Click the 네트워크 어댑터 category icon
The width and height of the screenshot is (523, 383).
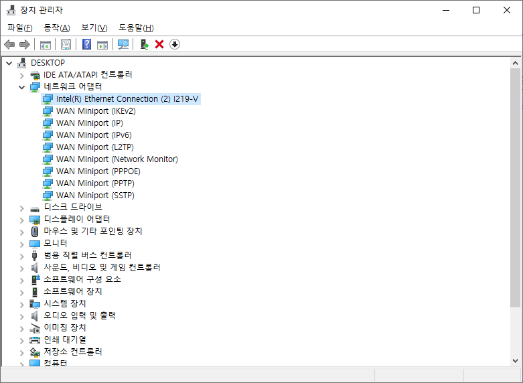[35, 87]
